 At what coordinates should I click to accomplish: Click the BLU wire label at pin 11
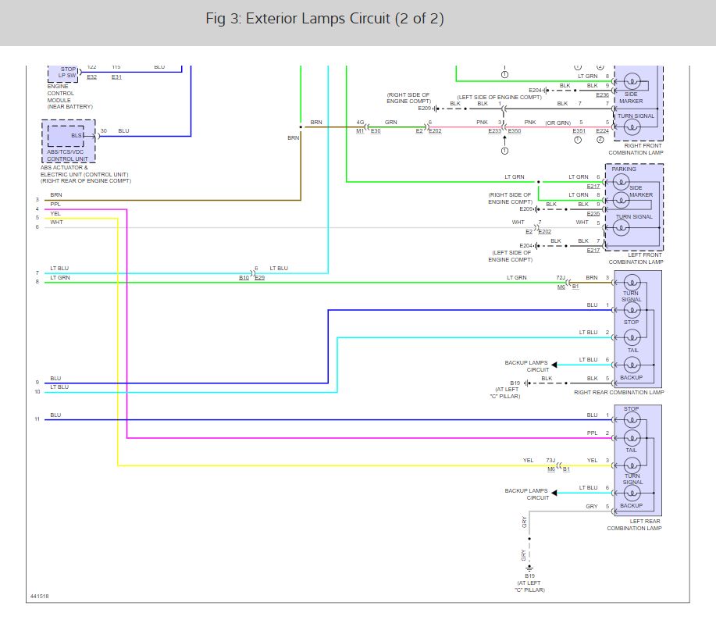click(55, 415)
